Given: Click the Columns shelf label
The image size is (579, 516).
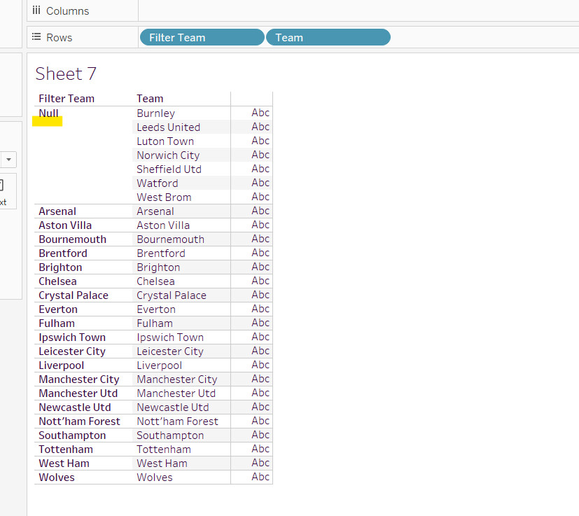Looking at the screenshot, I should (x=68, y=11).
